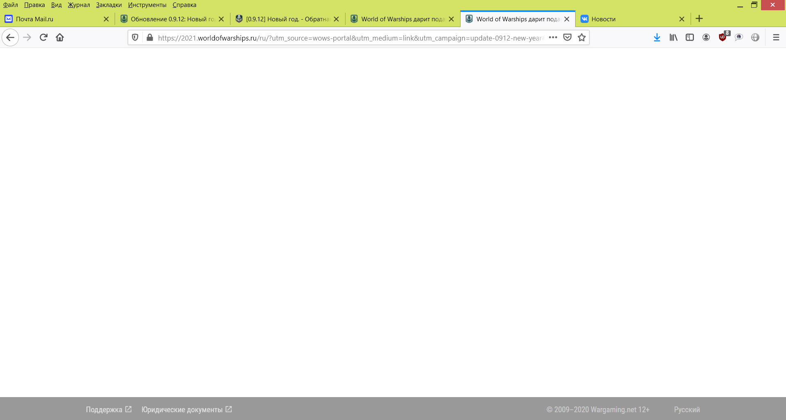Toggle the sidebar view icon

(x=689, y=38)
